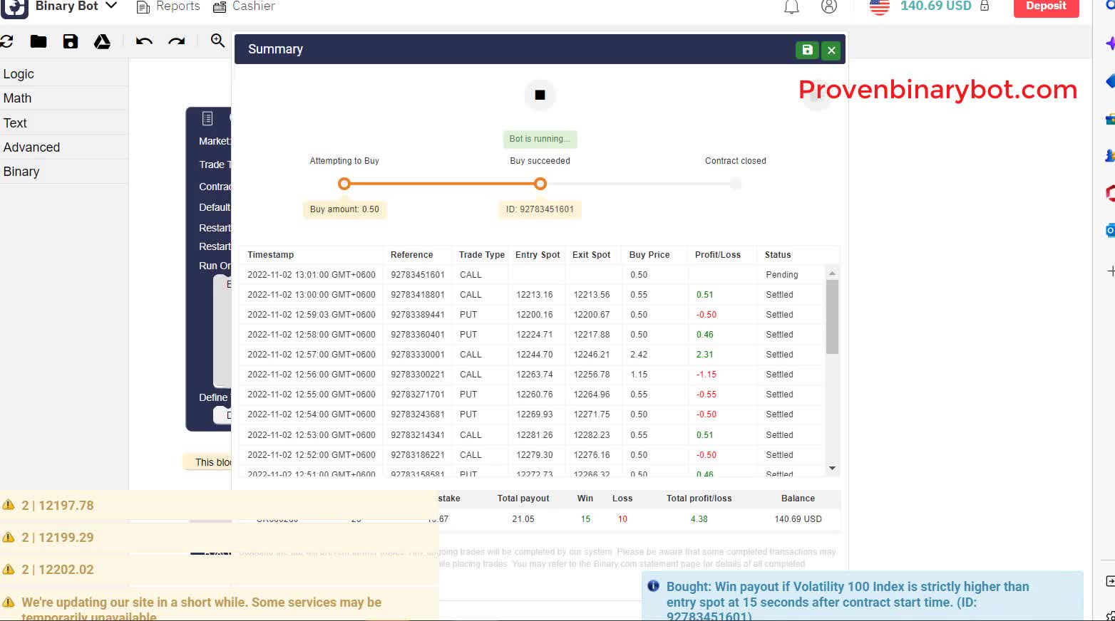Reload the bot workspace with refresh icon

[x=7, y=41]
